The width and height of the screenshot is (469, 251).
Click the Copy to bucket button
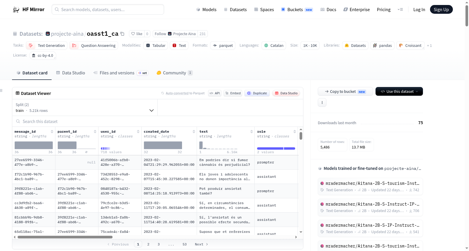(345, 91)
